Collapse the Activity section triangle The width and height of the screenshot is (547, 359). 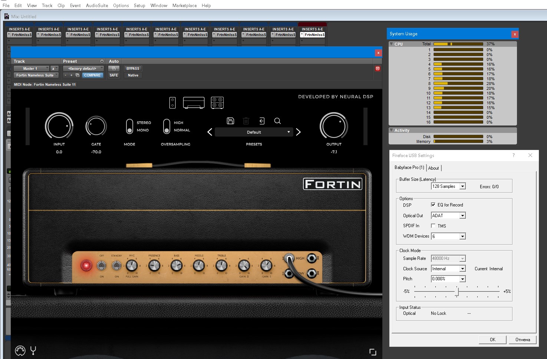[x=391, y=130]
